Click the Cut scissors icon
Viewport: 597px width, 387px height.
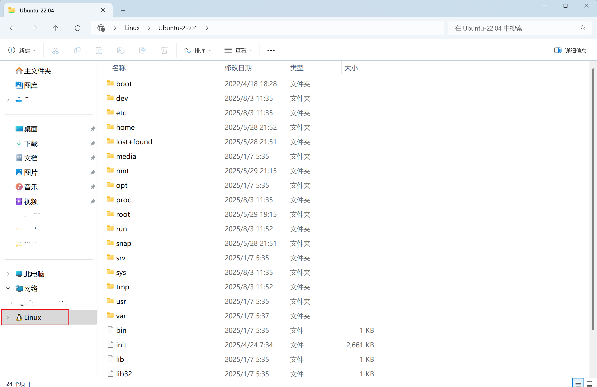click(x=55, y=50)
